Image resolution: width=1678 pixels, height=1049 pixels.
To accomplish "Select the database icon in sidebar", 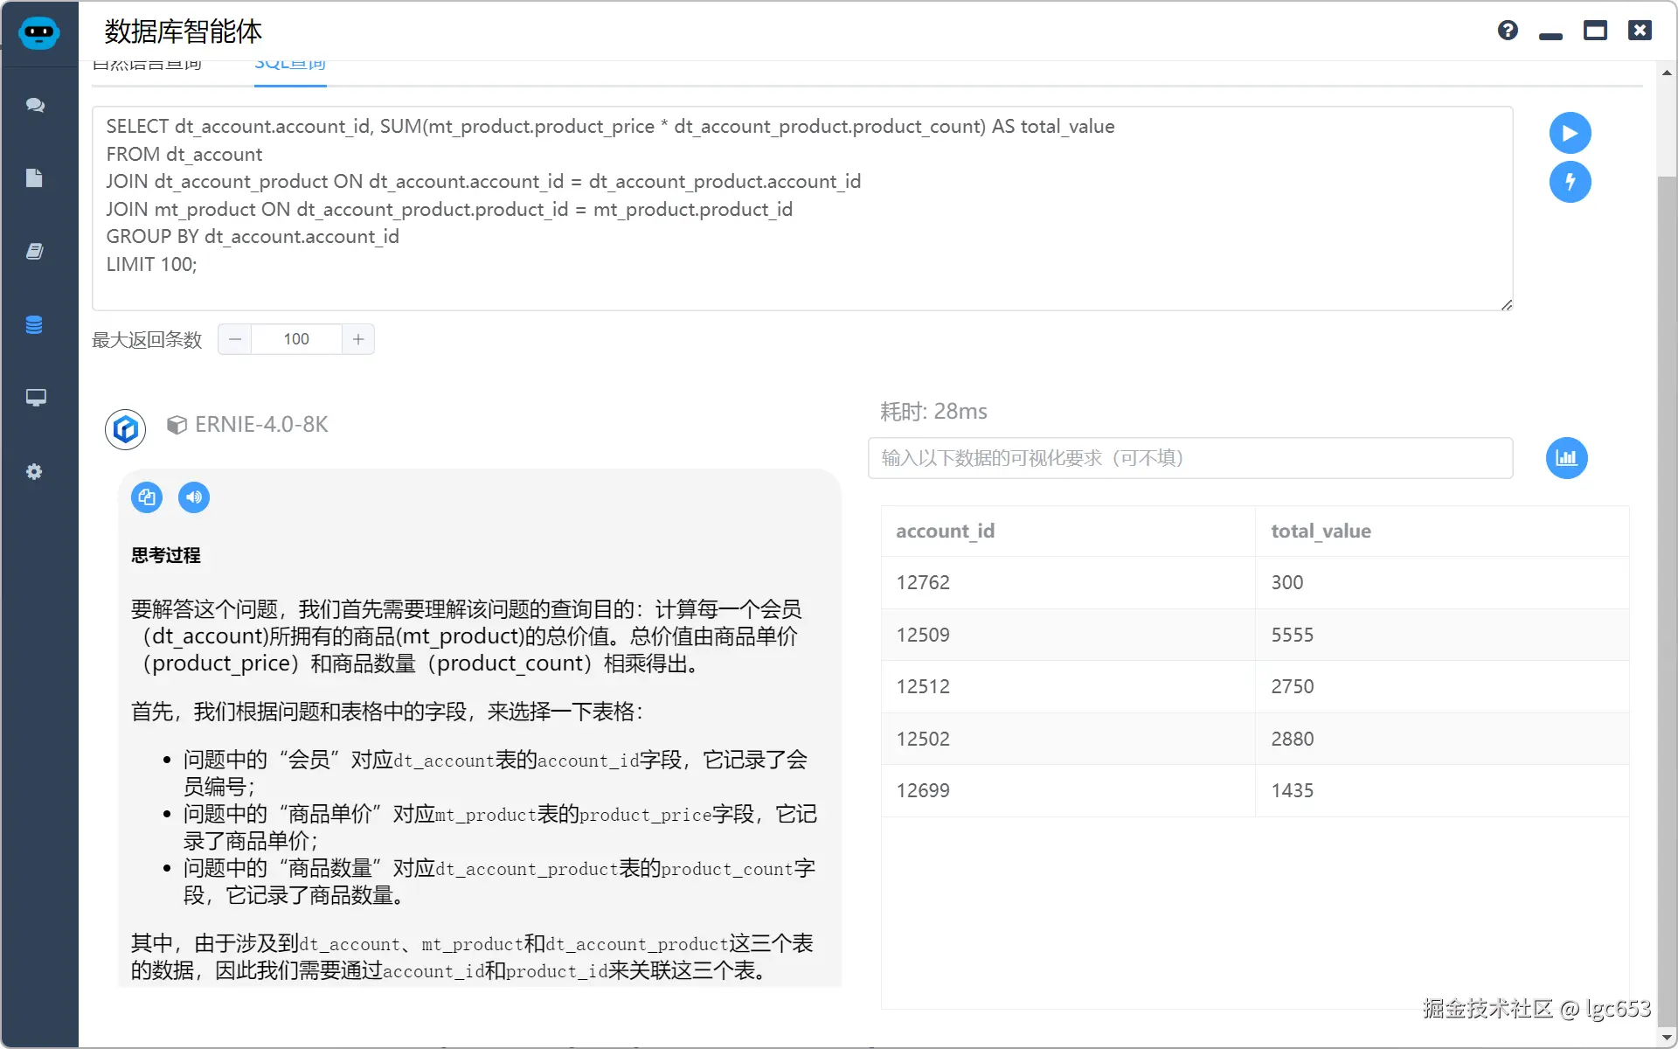I will click(35, 325).
